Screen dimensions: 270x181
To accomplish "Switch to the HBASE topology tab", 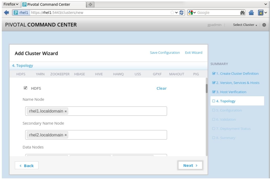I will point(80,74).
